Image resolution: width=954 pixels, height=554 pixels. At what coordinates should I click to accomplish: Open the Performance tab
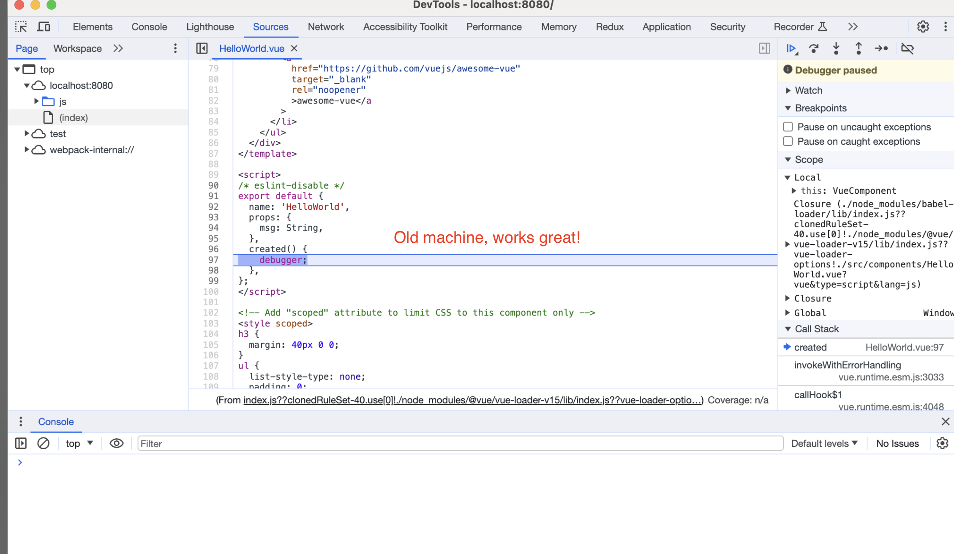click(x=494, y=27)
